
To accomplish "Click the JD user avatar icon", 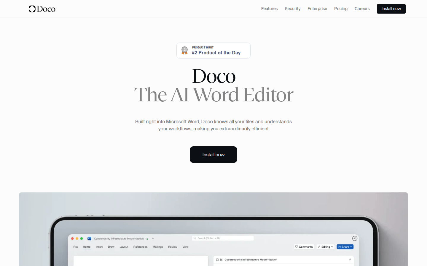I will 355,239.
